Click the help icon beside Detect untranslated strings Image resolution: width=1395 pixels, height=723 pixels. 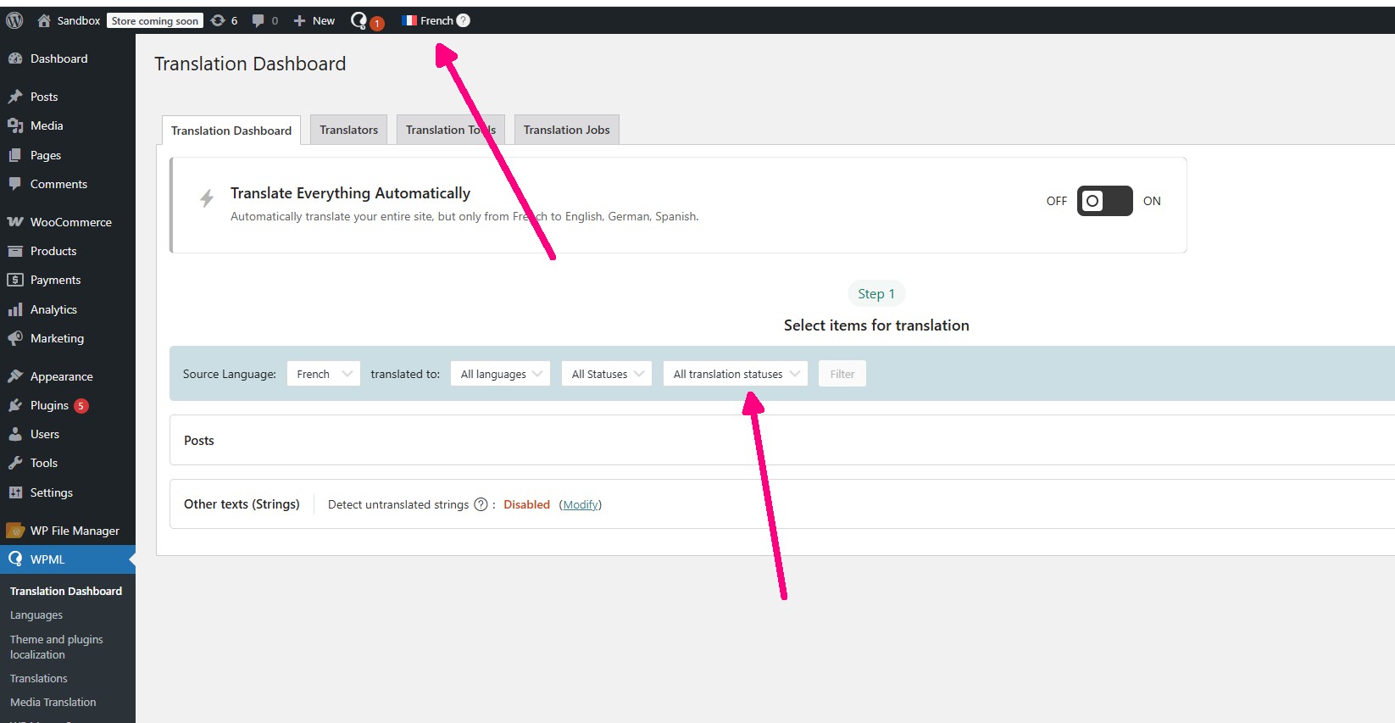(x=481, y=504)
